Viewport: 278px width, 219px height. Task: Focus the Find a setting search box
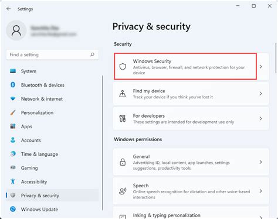[52, 54]
